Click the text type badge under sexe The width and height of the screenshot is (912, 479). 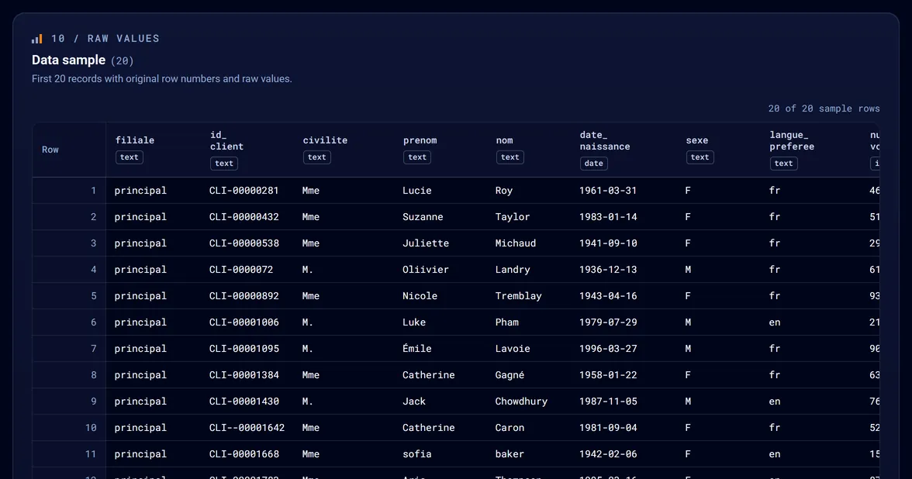point(700,157)
